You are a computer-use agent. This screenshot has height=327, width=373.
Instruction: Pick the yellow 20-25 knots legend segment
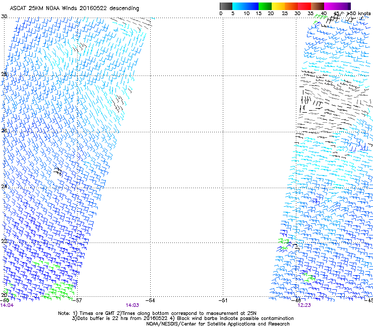pos(278,6)
